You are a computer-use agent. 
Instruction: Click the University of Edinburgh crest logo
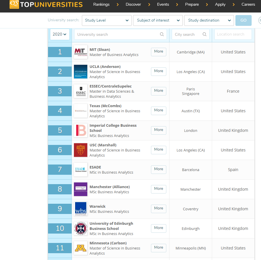coord(80,229)
